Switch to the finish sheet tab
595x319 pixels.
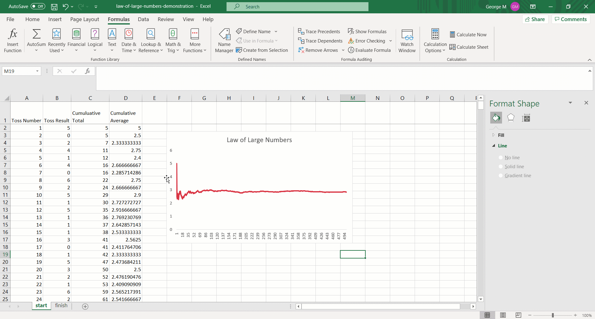61,306
